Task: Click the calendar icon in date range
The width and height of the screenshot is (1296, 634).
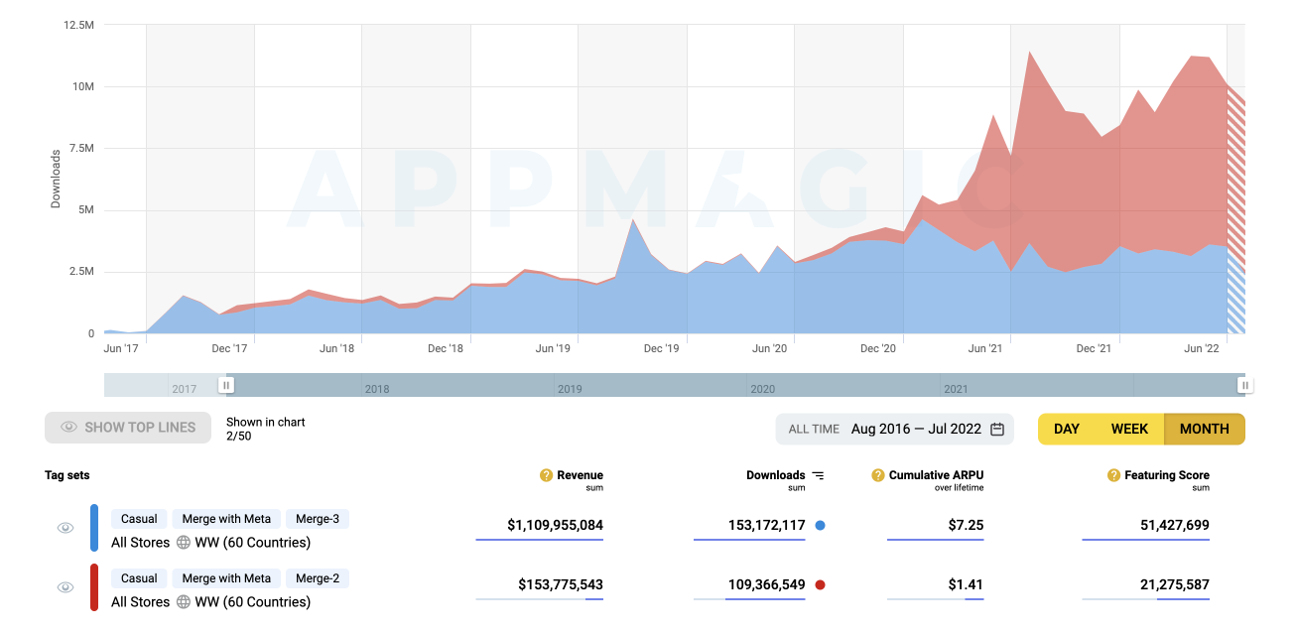Action: (997, 429)
